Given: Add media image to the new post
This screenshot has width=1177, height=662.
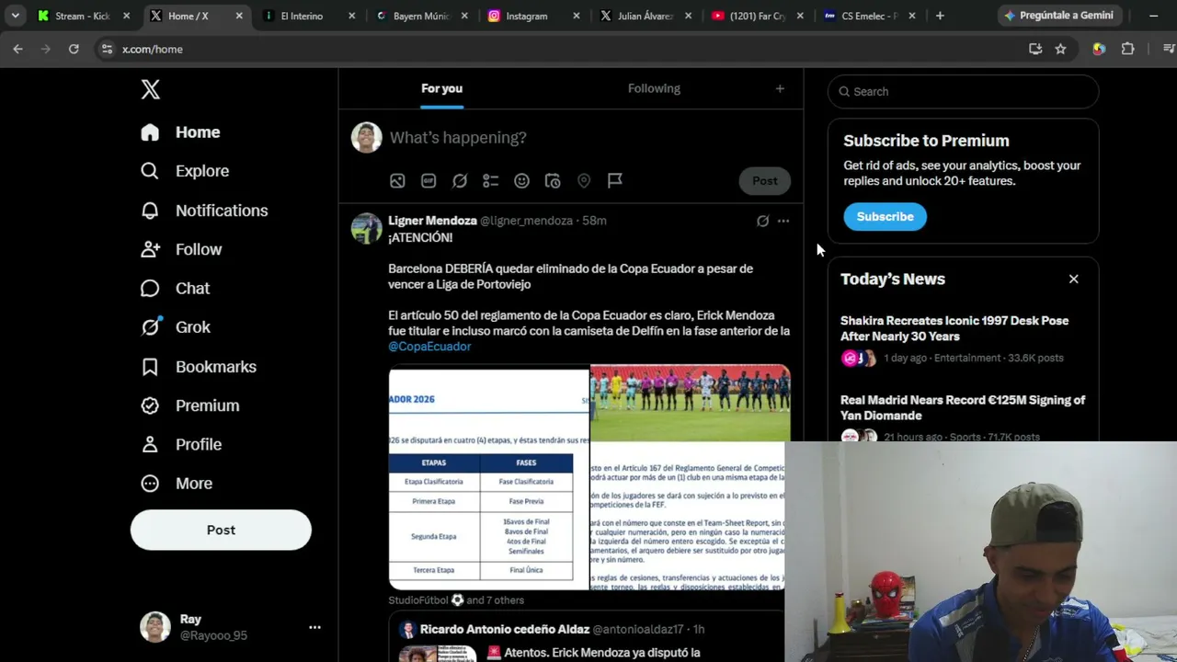Looking at the screenshot, I should [397, 181].
